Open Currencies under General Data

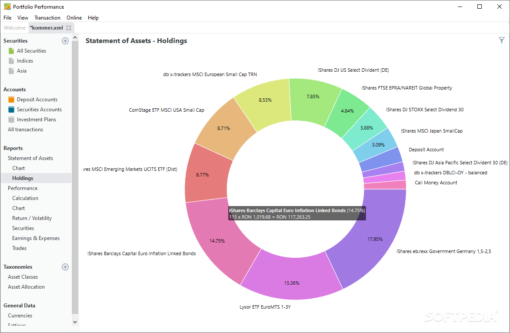pyautogui.click(x=21, y=315)
